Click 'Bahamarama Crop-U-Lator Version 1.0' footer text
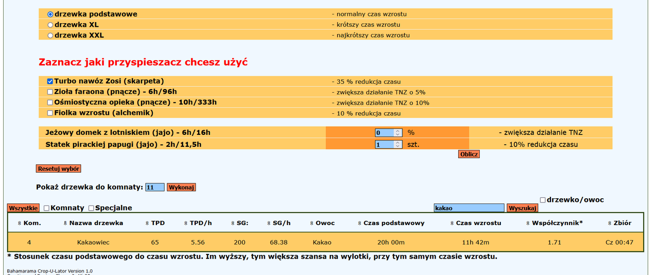The height and width of the screenshot is (275, 659). 50,270
